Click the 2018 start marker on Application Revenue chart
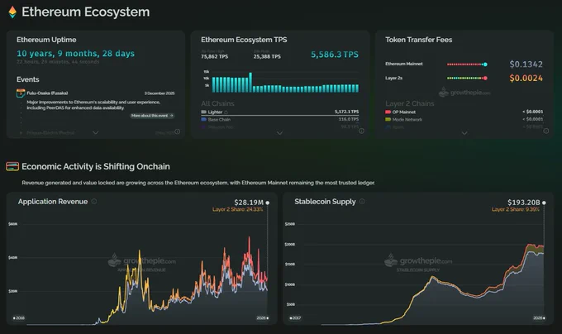 [19, 317]
